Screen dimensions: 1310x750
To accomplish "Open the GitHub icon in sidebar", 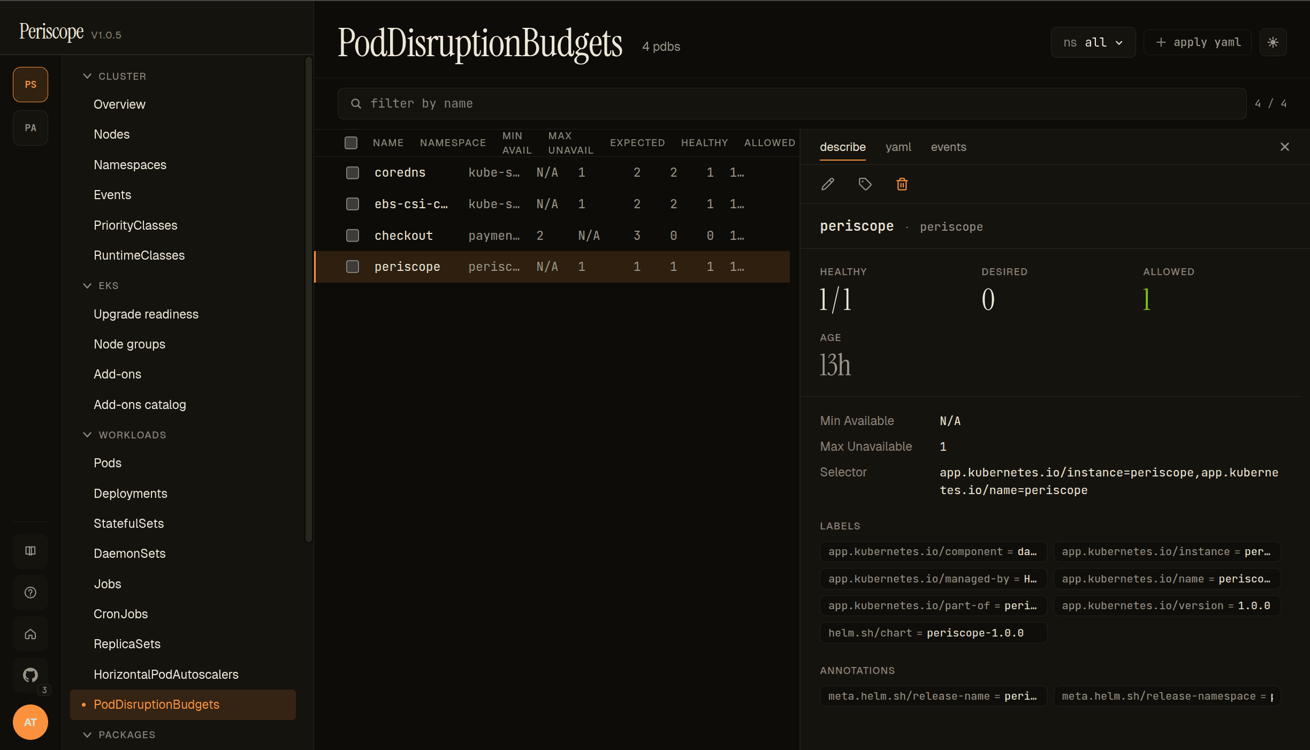I will click(x=31, y=675).
